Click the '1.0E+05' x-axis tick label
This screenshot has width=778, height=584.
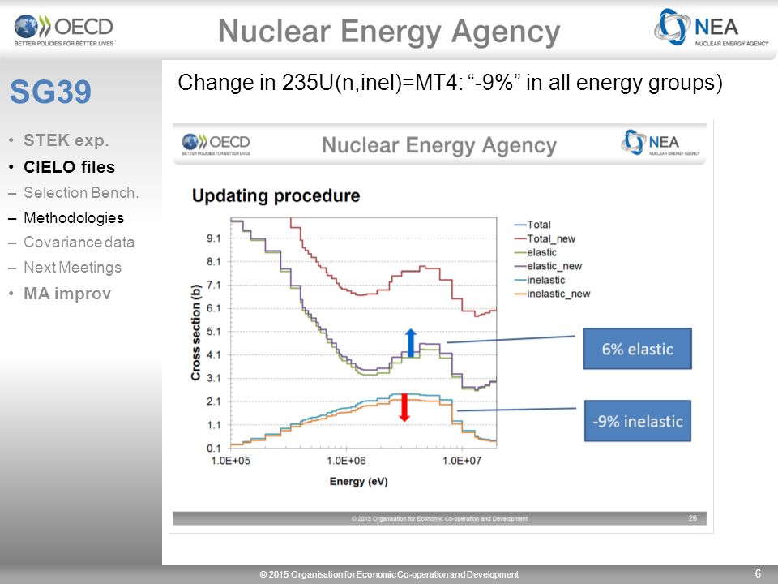point(231,461)
